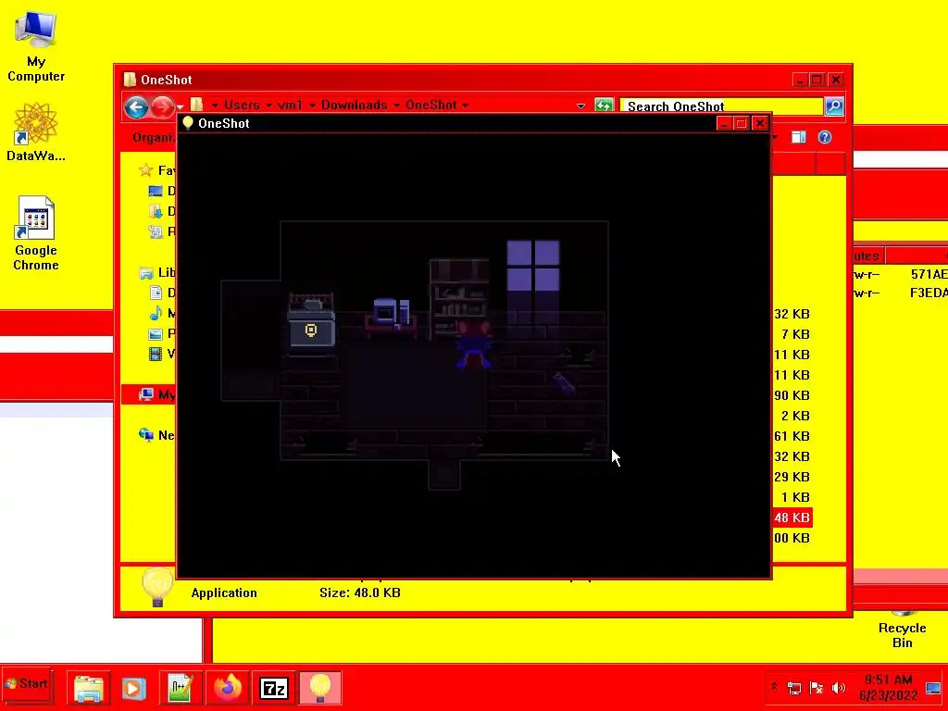Focus the Search OneShot field
The image size is (948, 711).
point(721,106)
